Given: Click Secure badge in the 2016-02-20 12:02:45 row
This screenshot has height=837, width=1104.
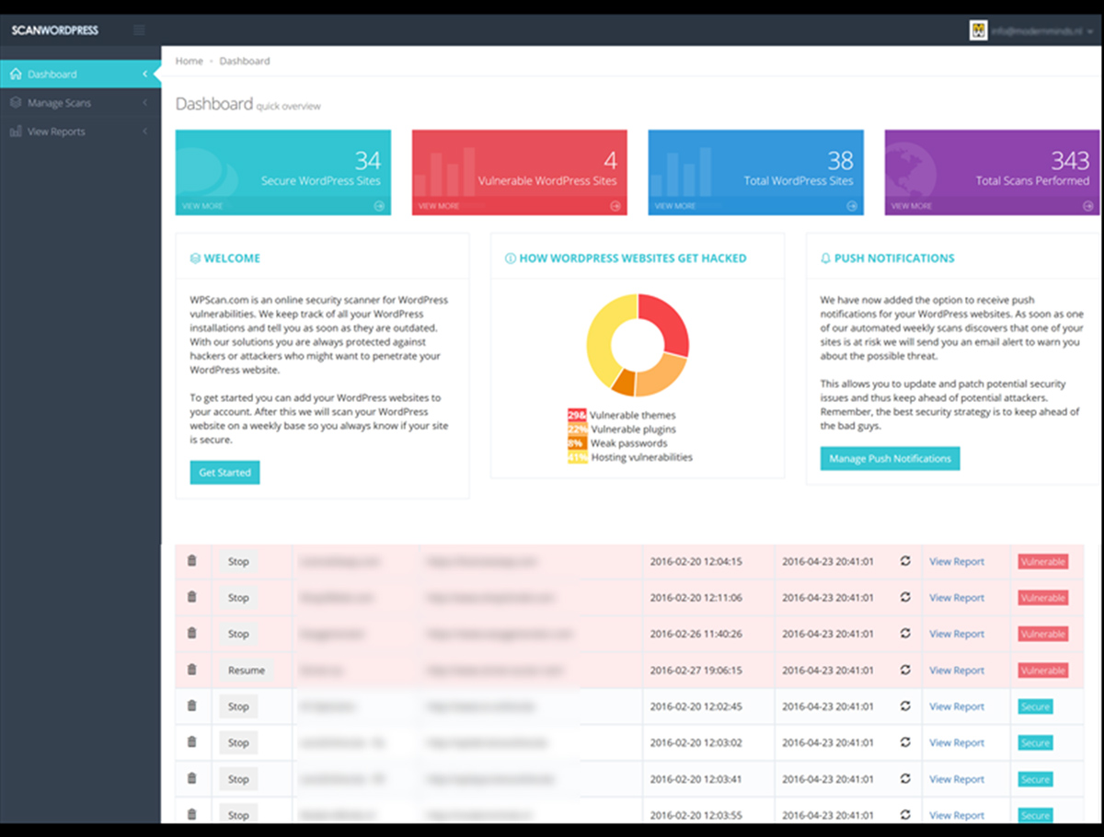Looking at the screenshot, I should [1035, 706].
